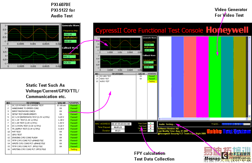Image resolution: width=252 pixels, height=163 pixels.
Task: Click the up arrow of the video display's vertical scrollbar
Action: tap(249, 38)
